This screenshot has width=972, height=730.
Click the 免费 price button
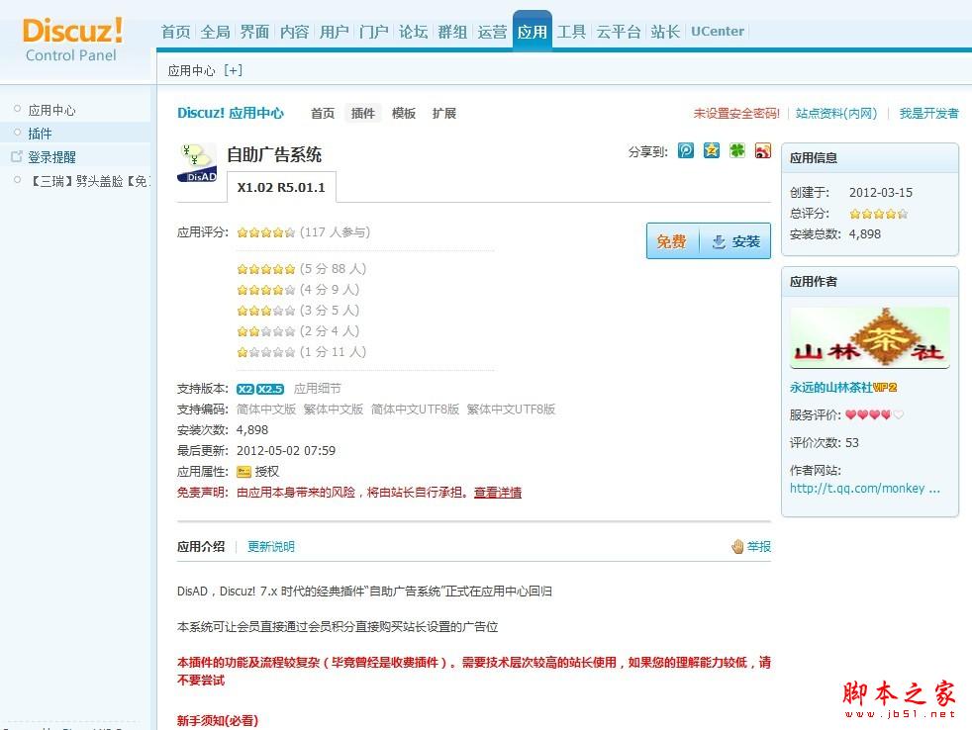(x=672, y=241)
